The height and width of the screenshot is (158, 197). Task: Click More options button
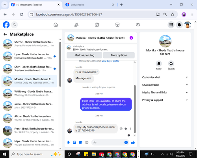pyautogui.click(x=119, y=55)
